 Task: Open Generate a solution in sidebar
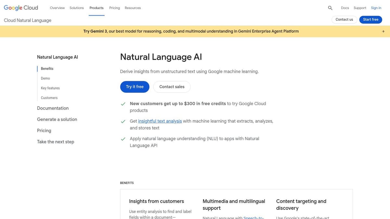(57, 119)
